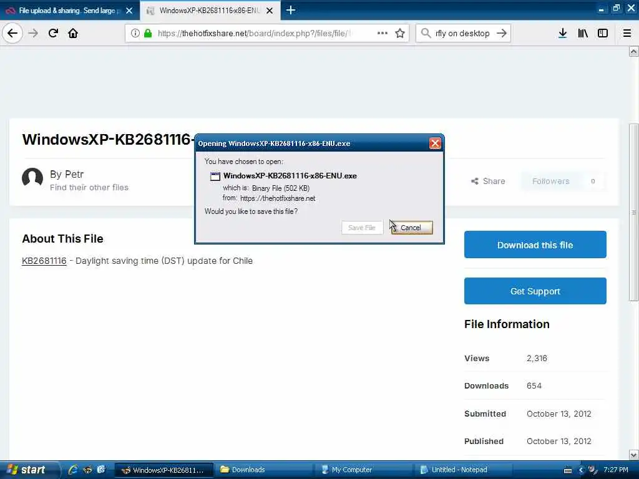639x479 pixels.
Task: Click Save File in the download dialog
Action: (x=362, y=228)
